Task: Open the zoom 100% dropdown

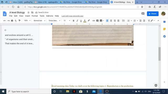Action: click(27, 21)
